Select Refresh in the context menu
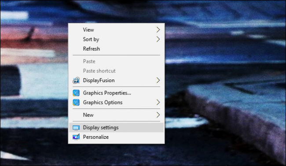Viewport: 286px width, 166px height. click(x=116, y=49)
